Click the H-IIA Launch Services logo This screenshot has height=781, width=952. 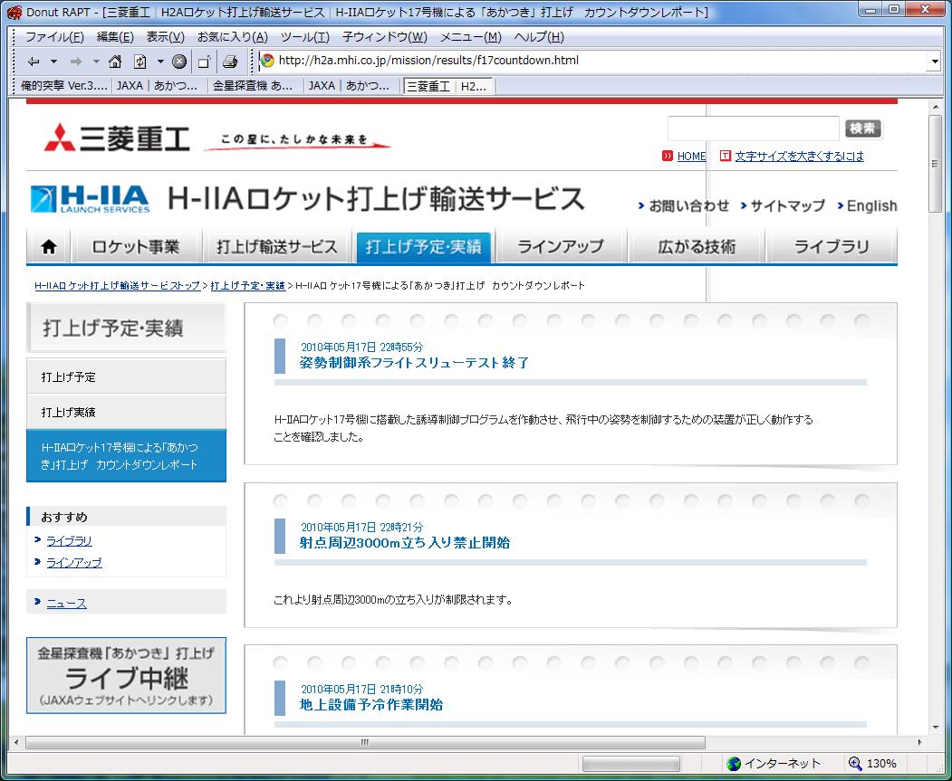[90, 199]
